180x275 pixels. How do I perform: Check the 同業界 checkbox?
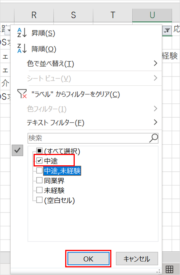click(39, 180)
